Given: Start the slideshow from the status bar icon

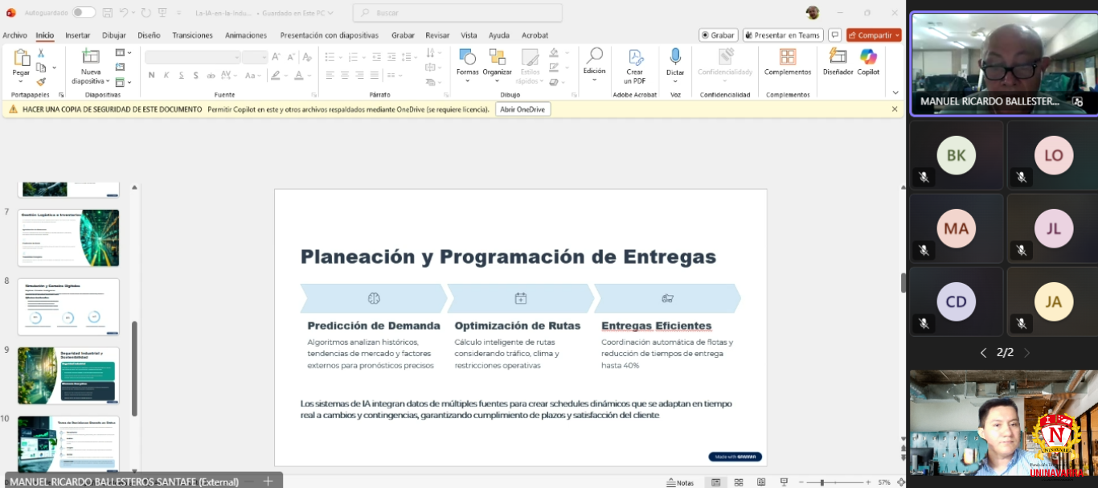Looking at the screenshot, I should coord(784,482).
